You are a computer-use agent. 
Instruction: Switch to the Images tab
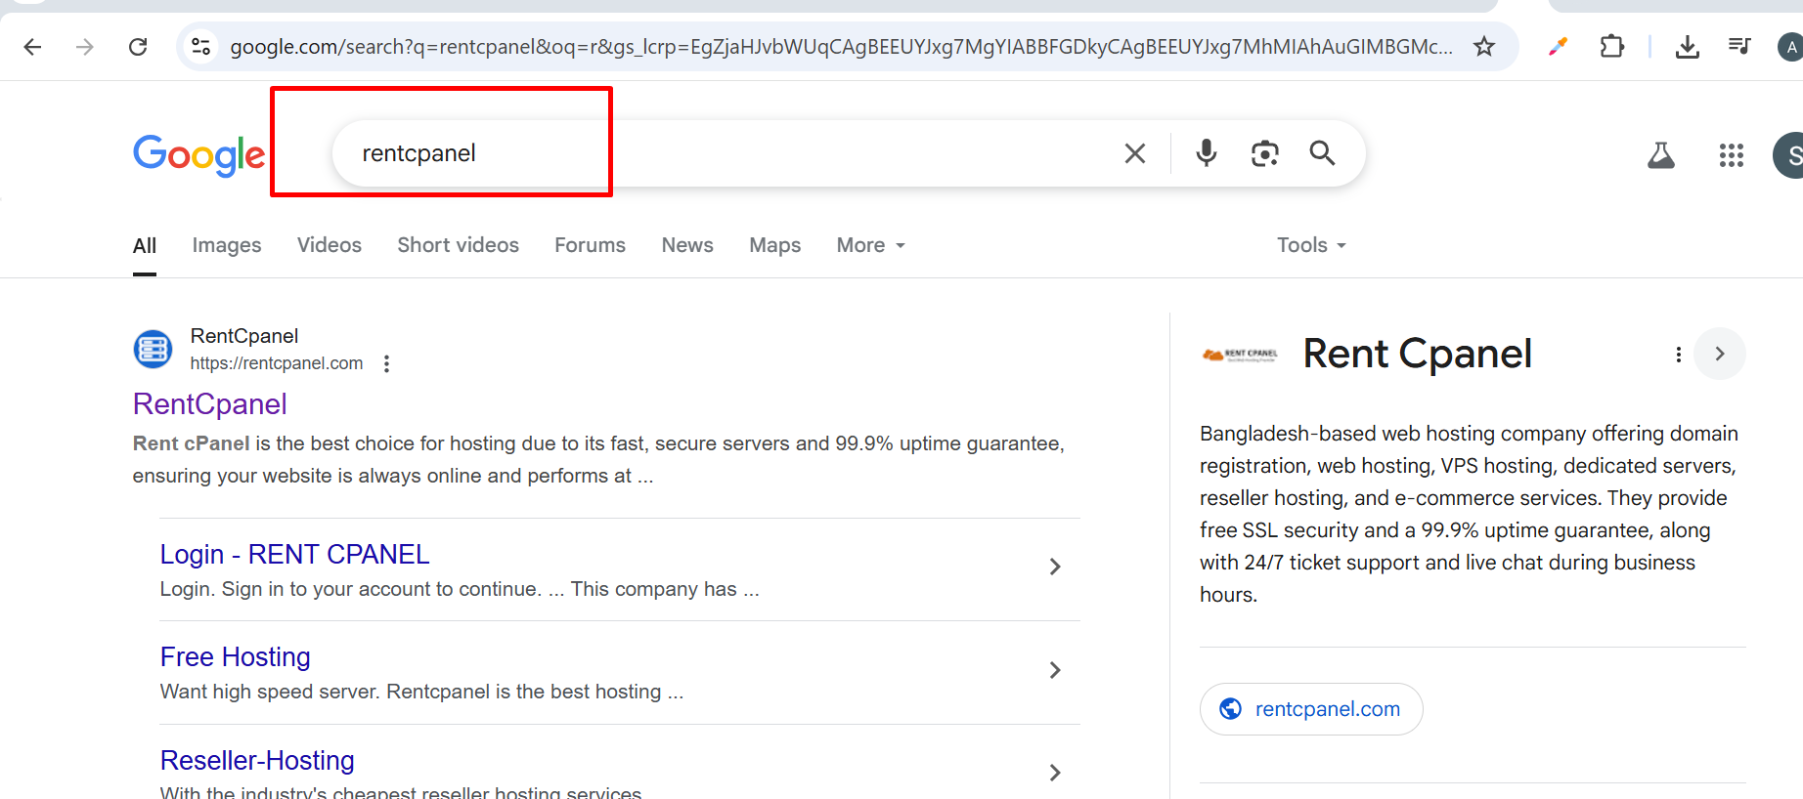pyautogui.click(x=227, y=245)
